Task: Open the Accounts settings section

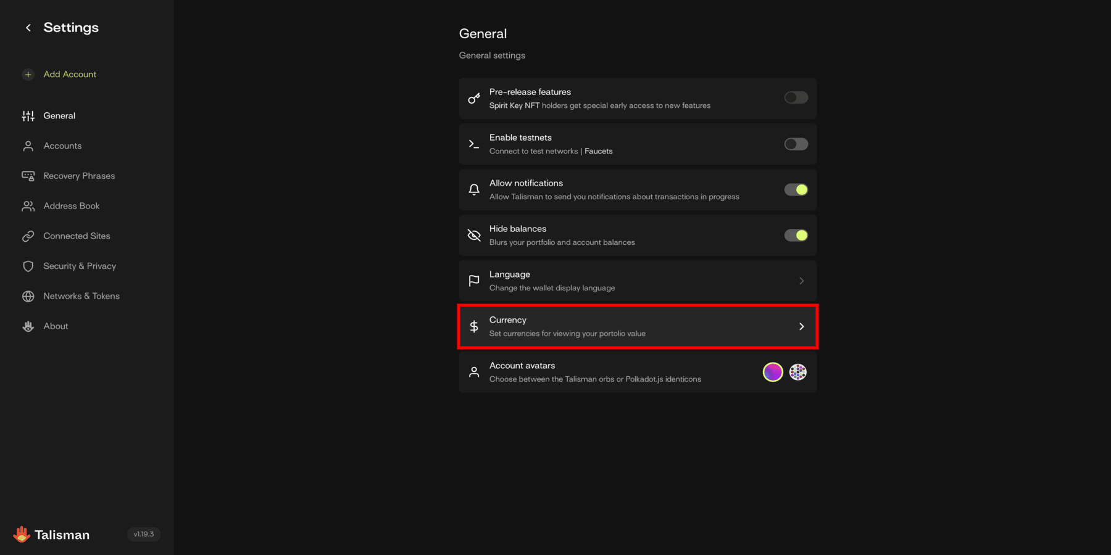Action: pyautogui.click(x=62, y=146)
